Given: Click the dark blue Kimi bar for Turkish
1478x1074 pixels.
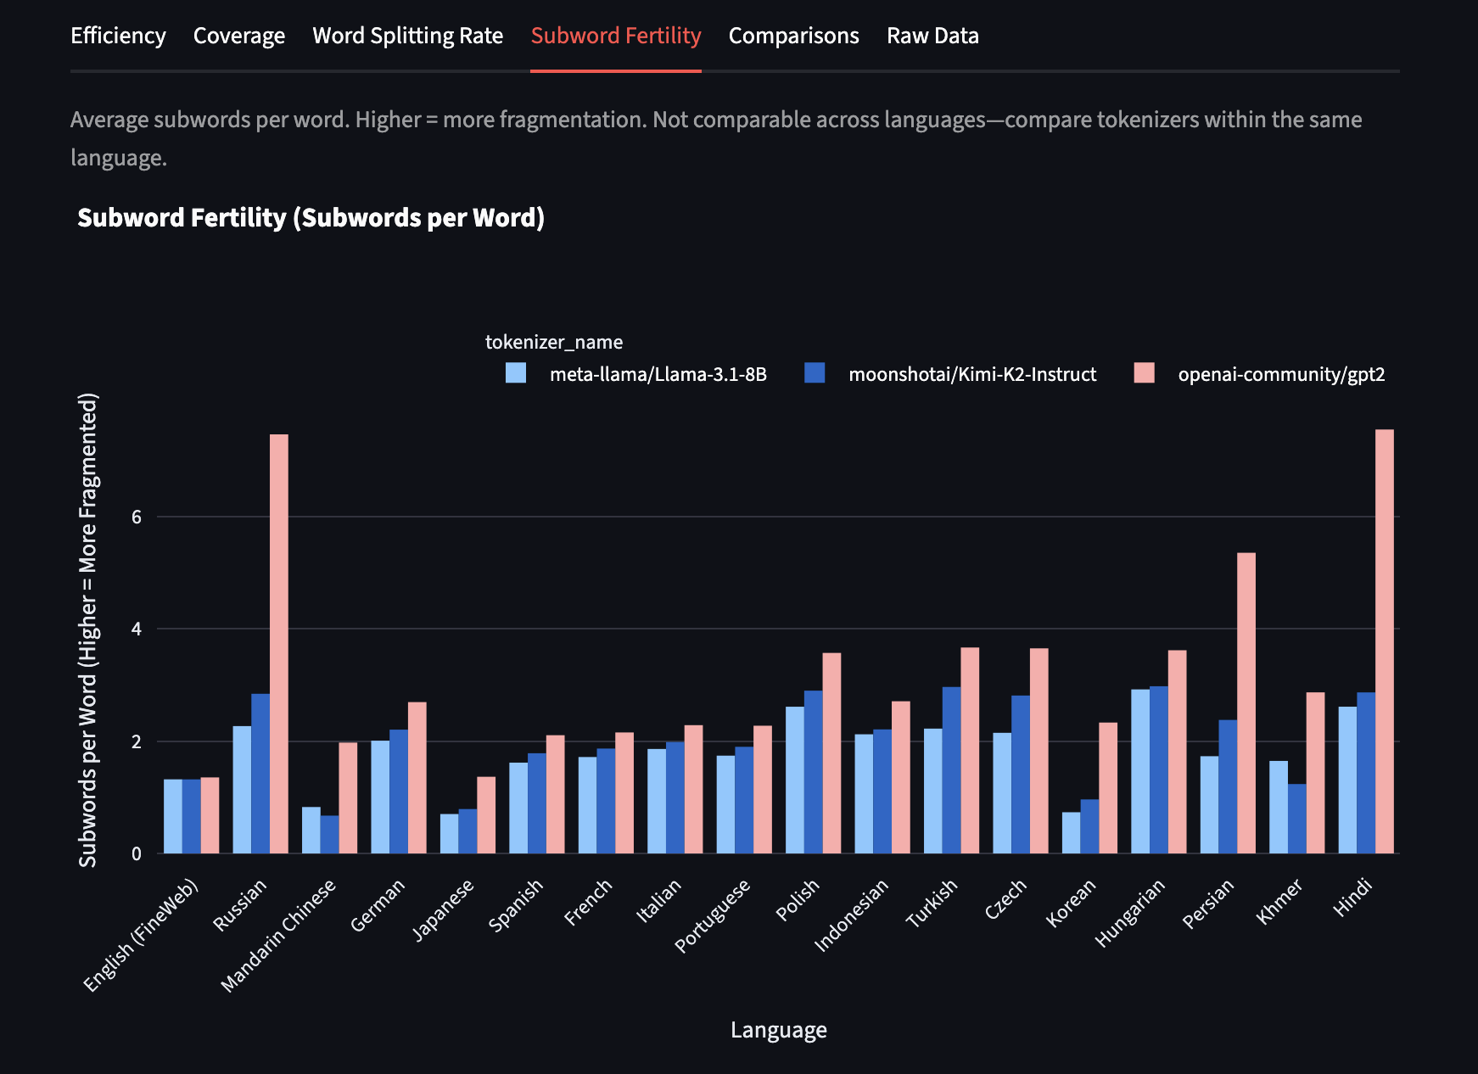Looking at the screenshot, I should 951,769.
